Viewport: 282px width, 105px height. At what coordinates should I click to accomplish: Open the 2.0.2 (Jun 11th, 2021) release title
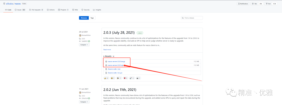[x=120, y=90]
